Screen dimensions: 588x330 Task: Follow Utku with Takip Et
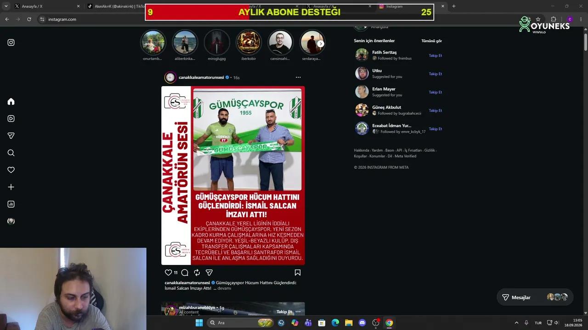pyautogui.click(x=435, y=74)
